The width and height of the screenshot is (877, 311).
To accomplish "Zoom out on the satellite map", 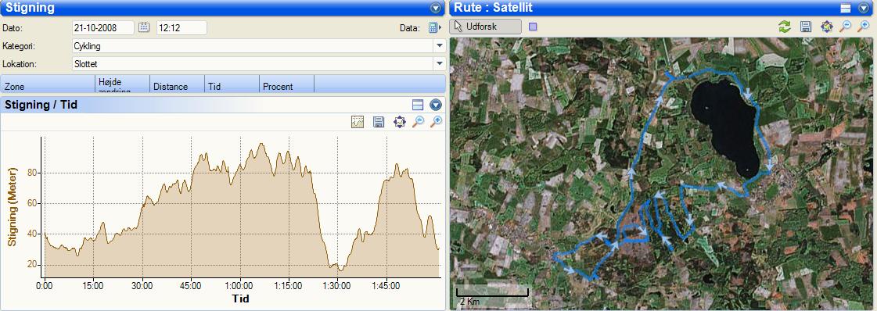I will coord(845,27).
